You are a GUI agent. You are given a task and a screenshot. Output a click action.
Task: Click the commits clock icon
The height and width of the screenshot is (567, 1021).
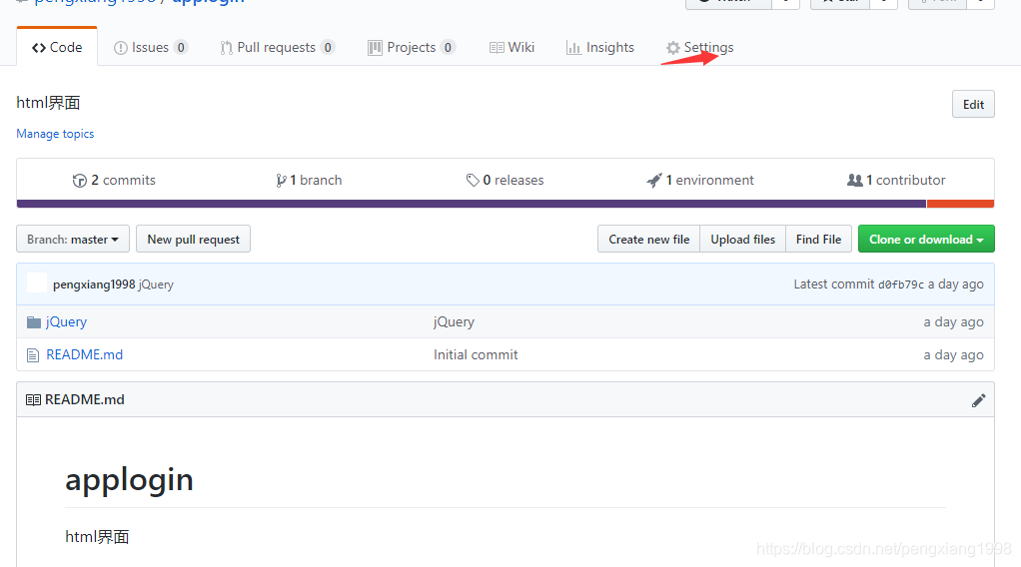point(80,181)
